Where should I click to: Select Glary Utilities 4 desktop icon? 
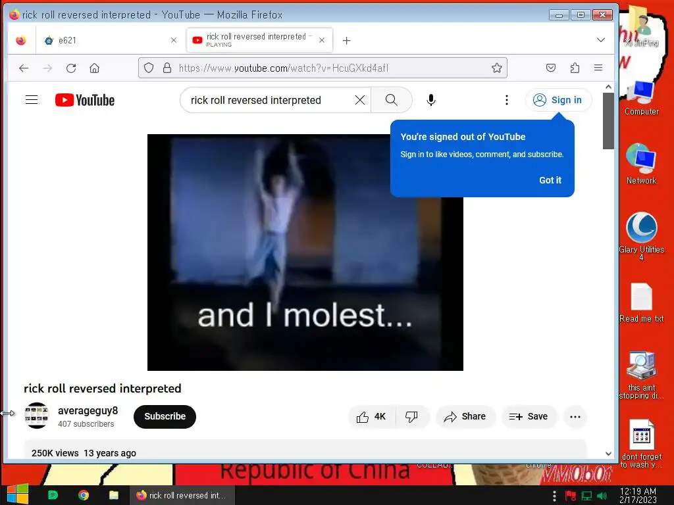point(641,236)
